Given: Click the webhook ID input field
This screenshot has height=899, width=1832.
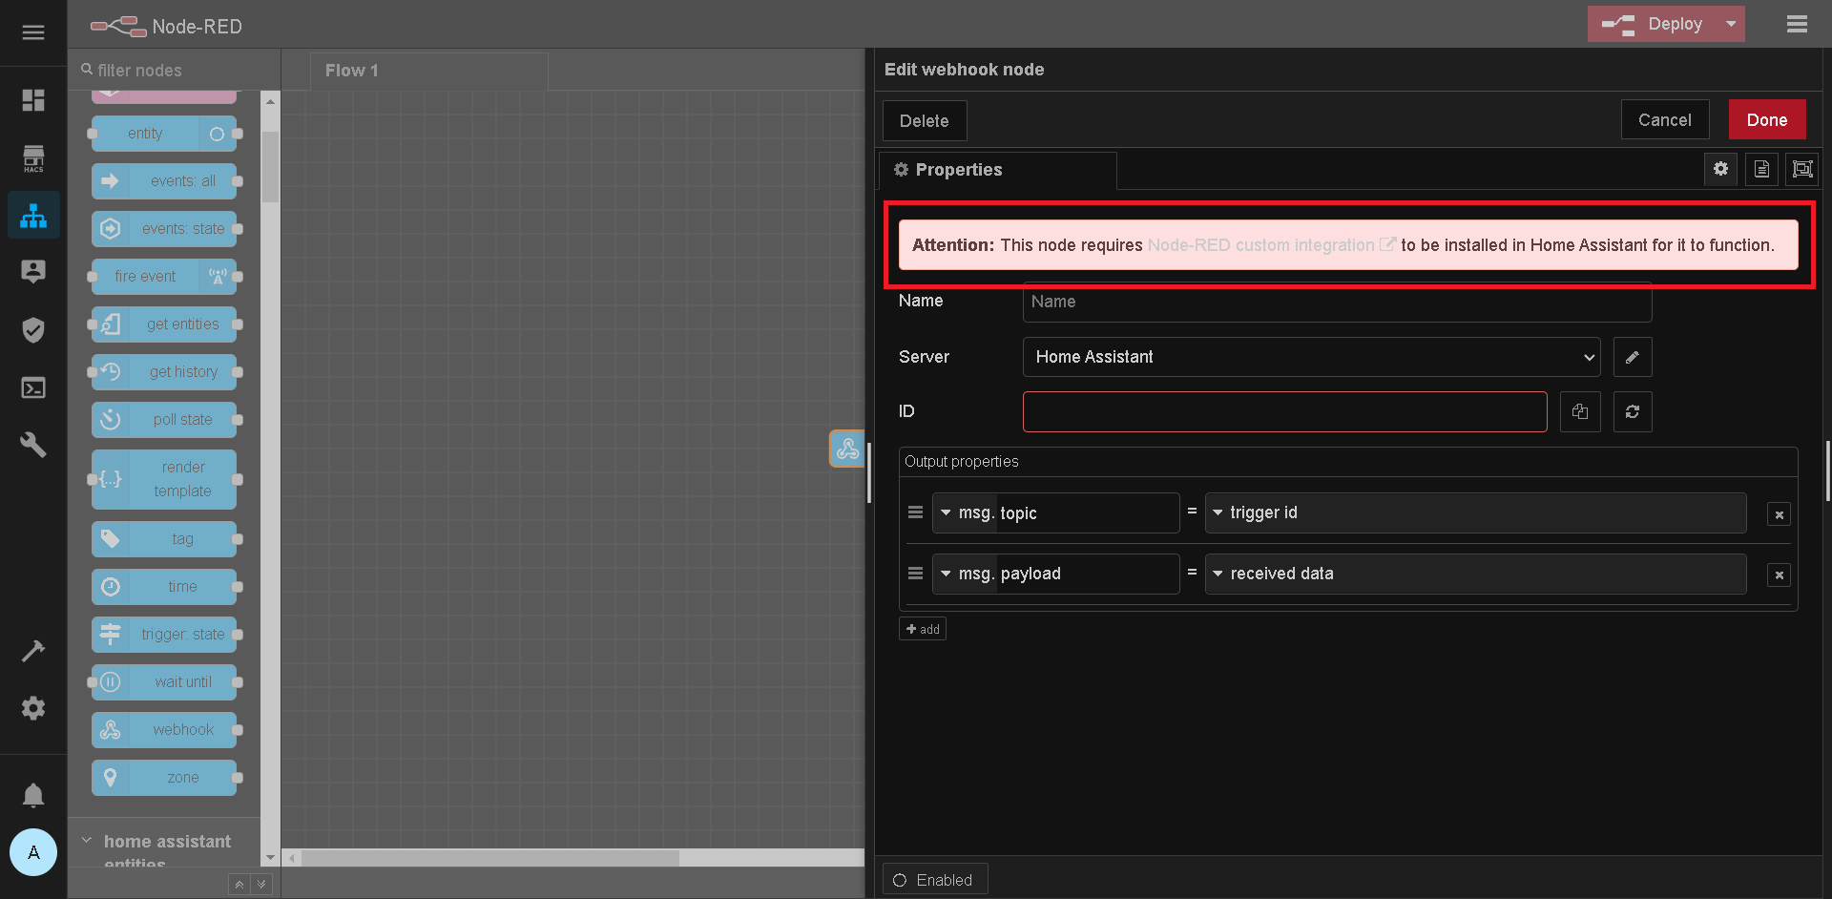Looking at the screenshot, I should 1284,411.
